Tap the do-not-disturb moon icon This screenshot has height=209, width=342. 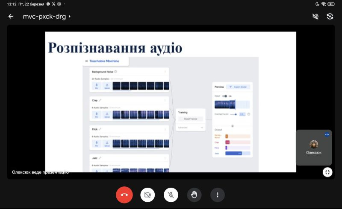tap(317, 4)
